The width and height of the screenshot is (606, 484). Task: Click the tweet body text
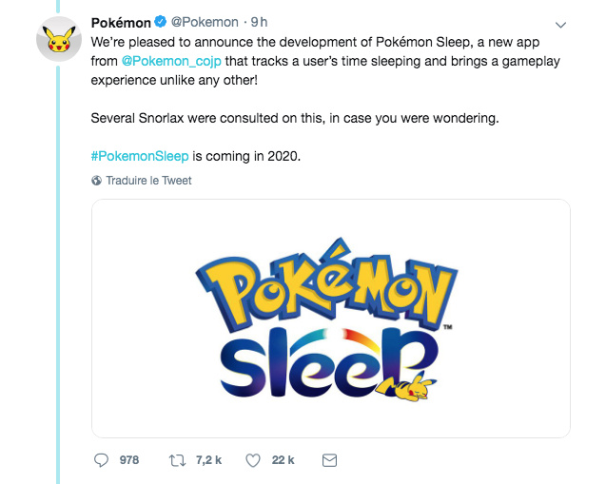pos(325,99)
